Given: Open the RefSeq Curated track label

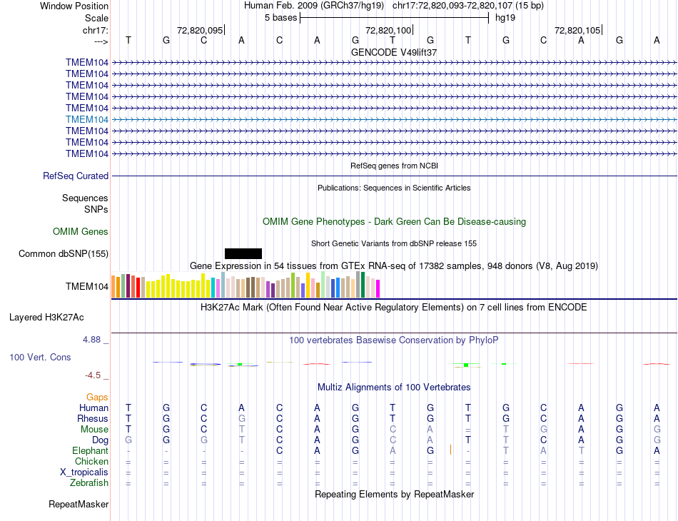Looking at the screenshot, I should (76, 176).
